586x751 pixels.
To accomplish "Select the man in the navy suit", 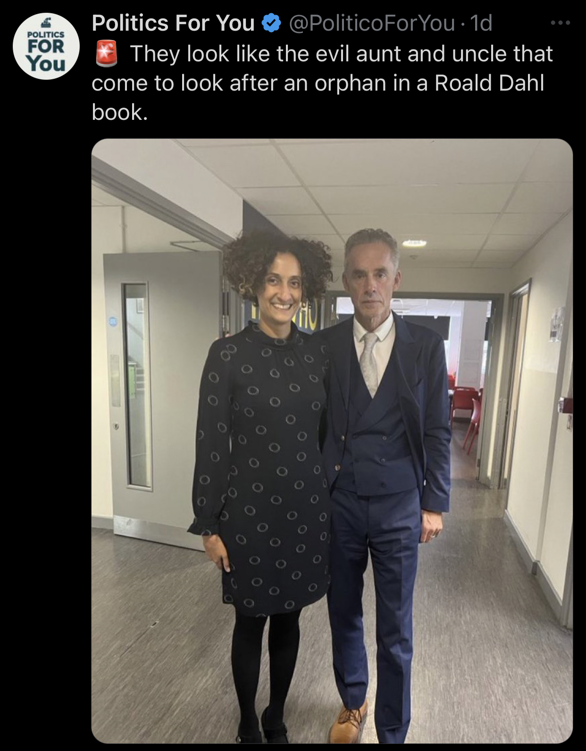I will point(382,486).
